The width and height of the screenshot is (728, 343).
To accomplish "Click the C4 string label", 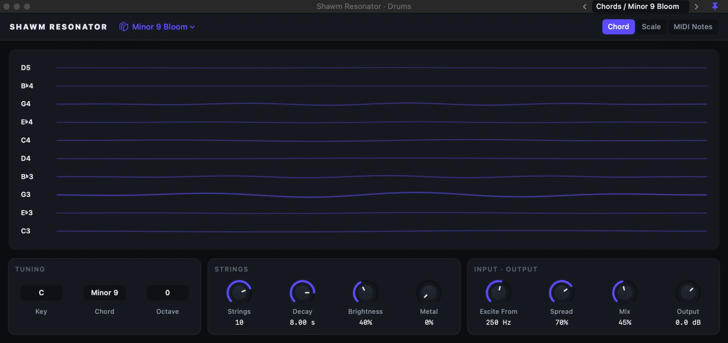I will (25, 140).
